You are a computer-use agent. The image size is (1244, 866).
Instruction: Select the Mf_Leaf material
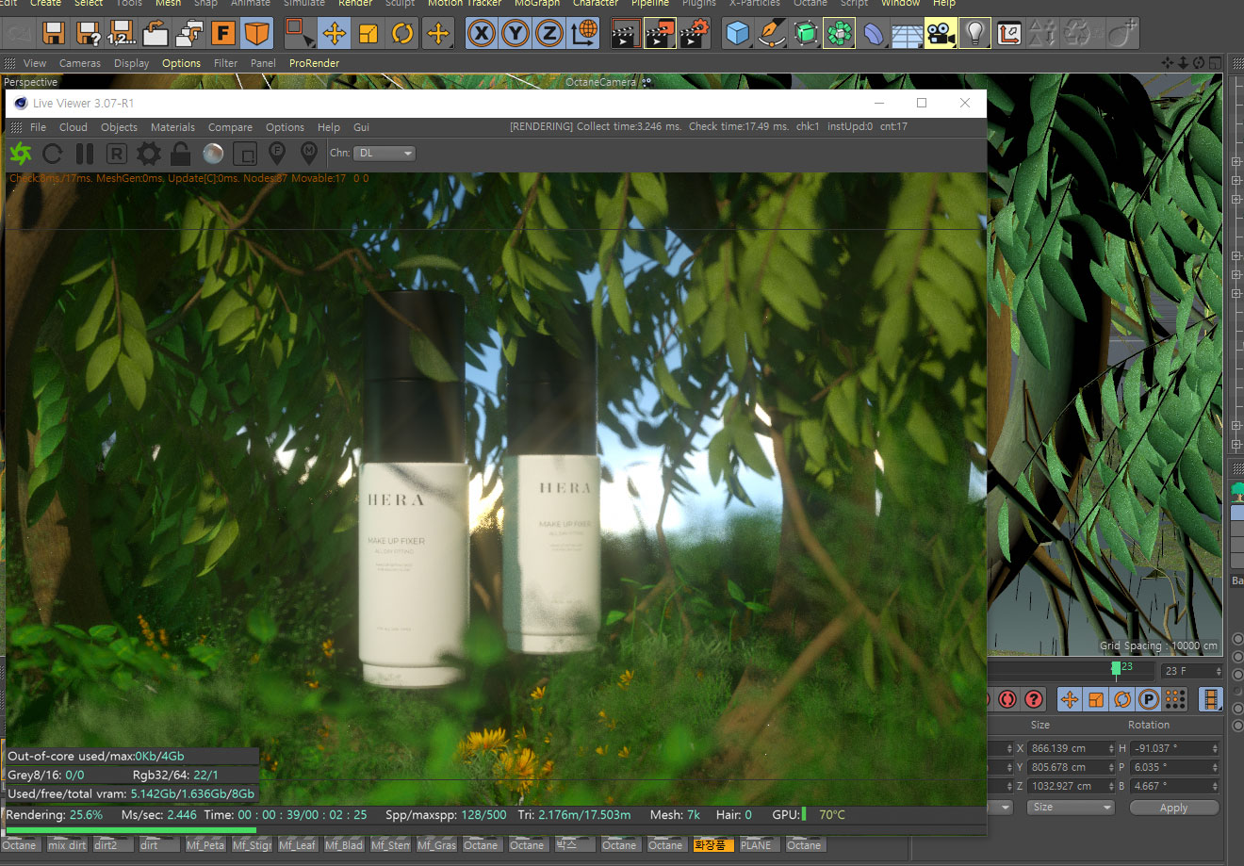coord(298,845)
